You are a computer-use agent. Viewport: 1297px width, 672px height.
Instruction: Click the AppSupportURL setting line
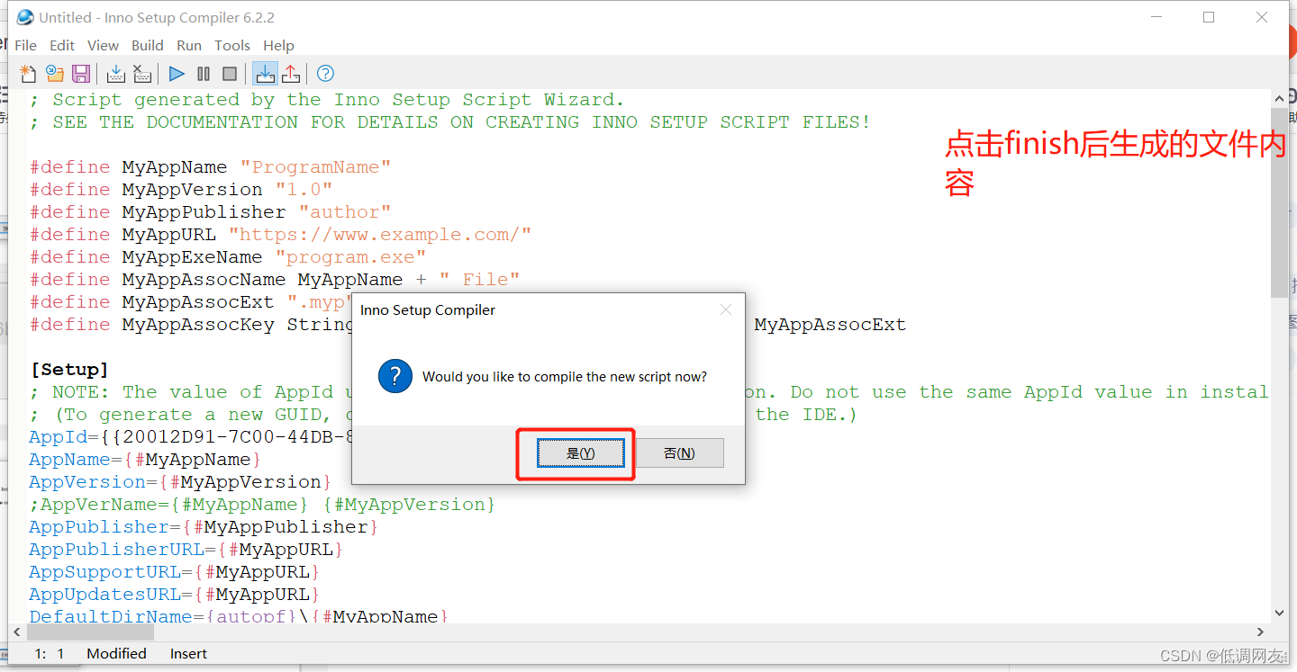[174, 572]
